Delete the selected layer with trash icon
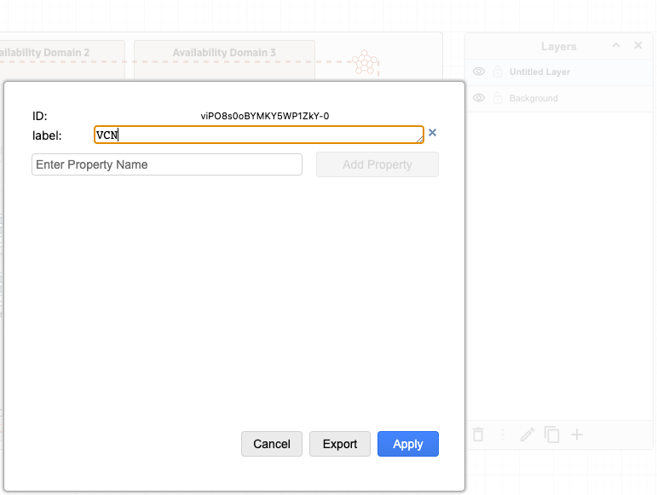Image resolution: width=657 pixels, height=495 pixels. coord(478,435)
